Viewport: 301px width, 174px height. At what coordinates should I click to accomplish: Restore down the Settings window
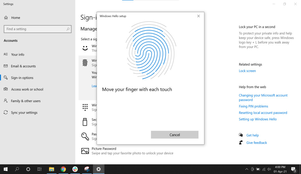pos(285,4)
